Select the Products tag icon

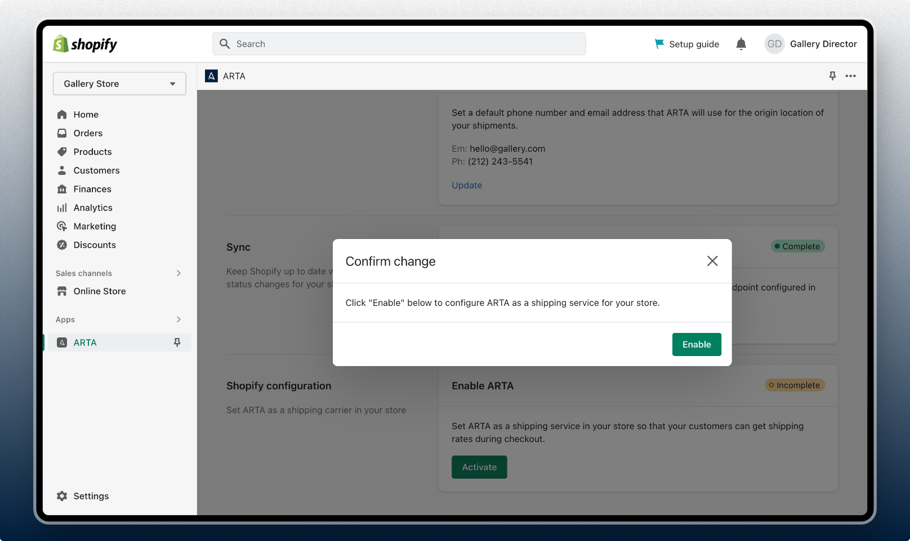click(x=62, y=151)
